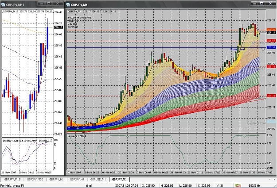
Task: Select the active GBPJPY,M1 tab
Action: tap(119, 179)
